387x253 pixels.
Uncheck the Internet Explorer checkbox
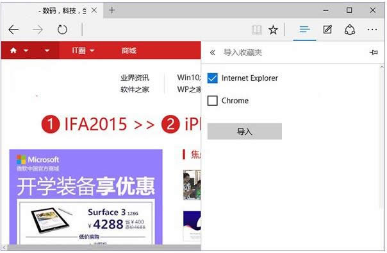coord(212,78)
